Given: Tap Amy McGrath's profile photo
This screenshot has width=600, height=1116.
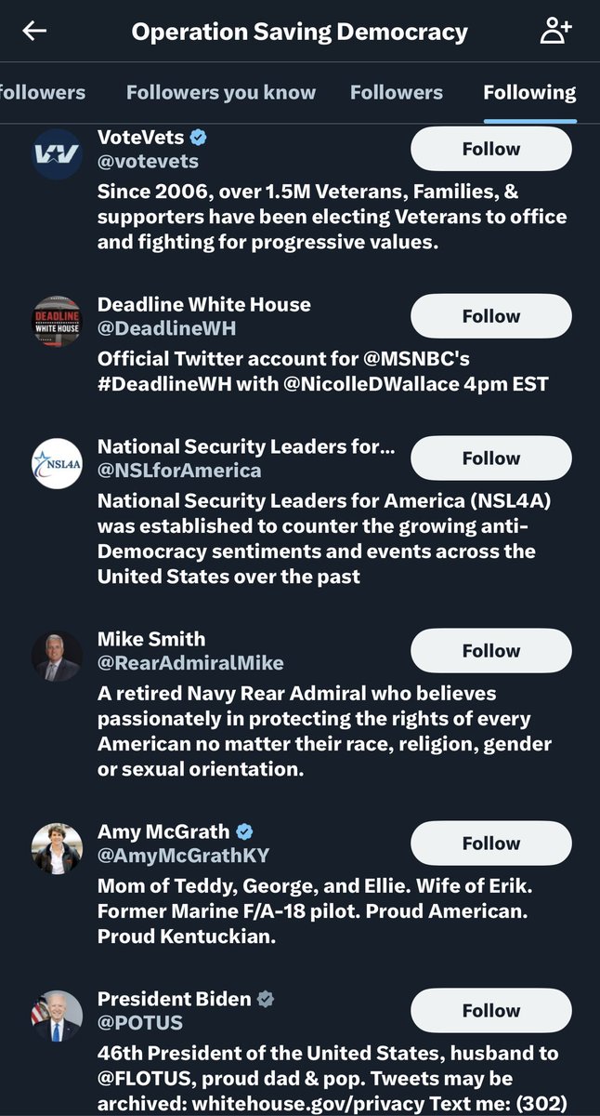Looking at the screenshot, I should coord(58,849).
